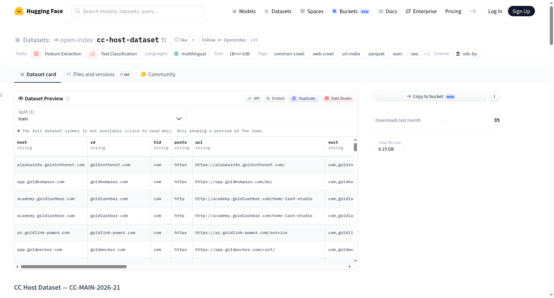Click the parquet tag
The image size is (554, 298).
tap(376, 54)
